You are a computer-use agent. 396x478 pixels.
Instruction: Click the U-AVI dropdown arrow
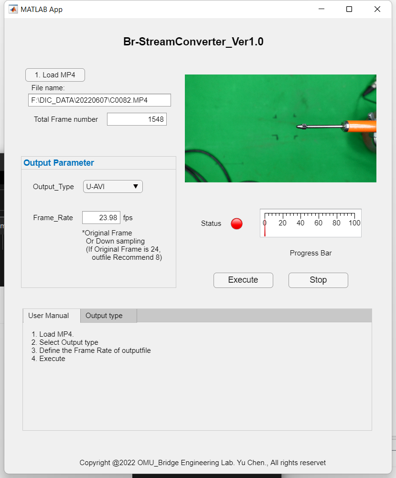pyautogui.click(x=136, y=187)
